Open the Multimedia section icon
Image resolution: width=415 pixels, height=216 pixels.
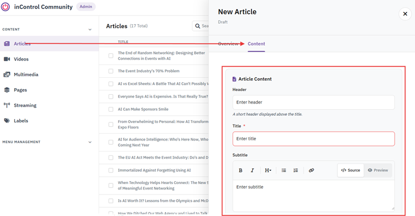[x=7, y=74]
